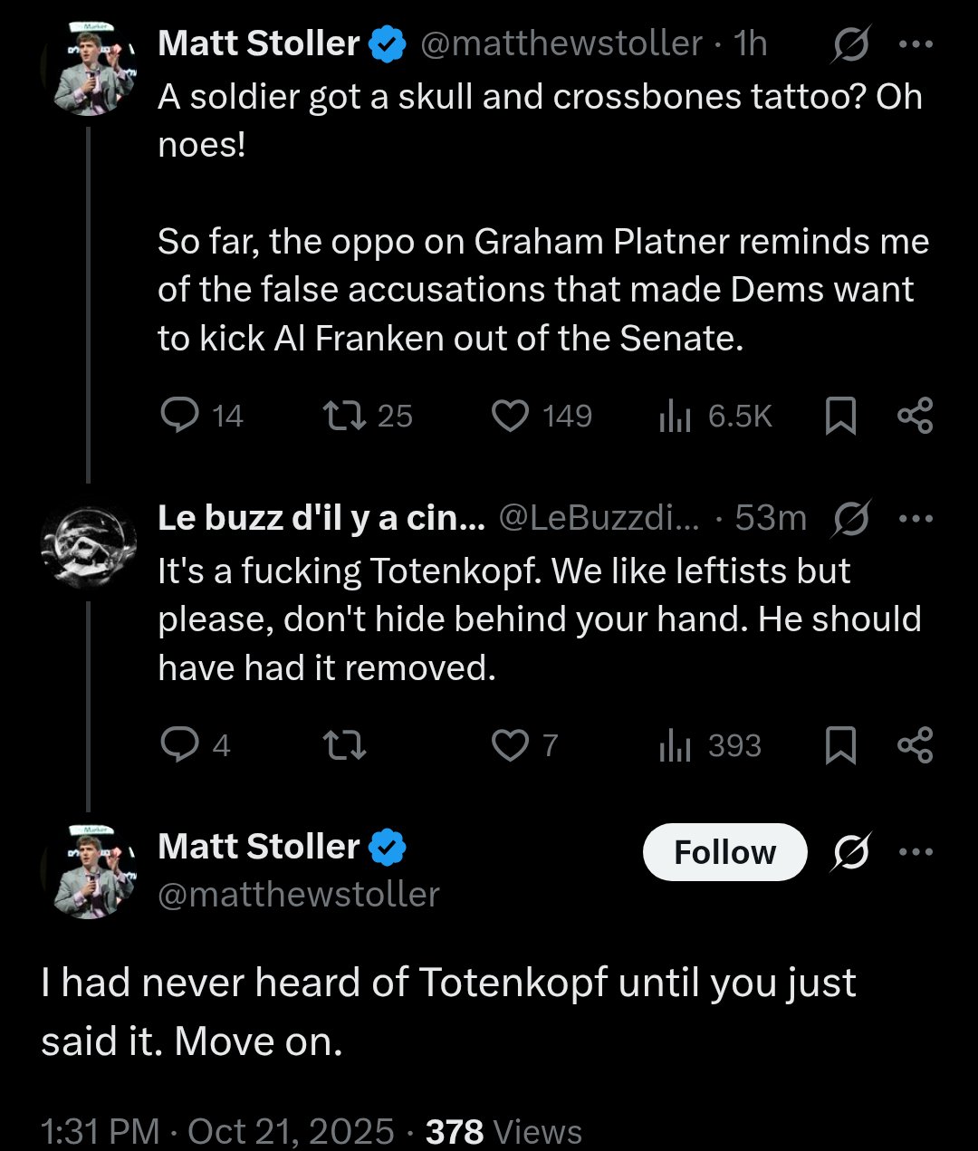This screenshot has width=978, height=1151.
Task: Open more options on main post
Action: pyautogui.click(x=916, y=852)
